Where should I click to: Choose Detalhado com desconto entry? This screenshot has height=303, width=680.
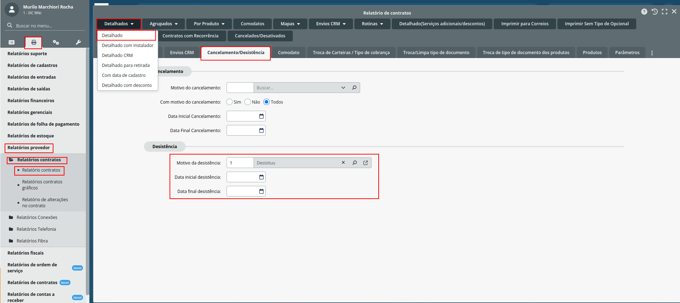click(128, 85)
